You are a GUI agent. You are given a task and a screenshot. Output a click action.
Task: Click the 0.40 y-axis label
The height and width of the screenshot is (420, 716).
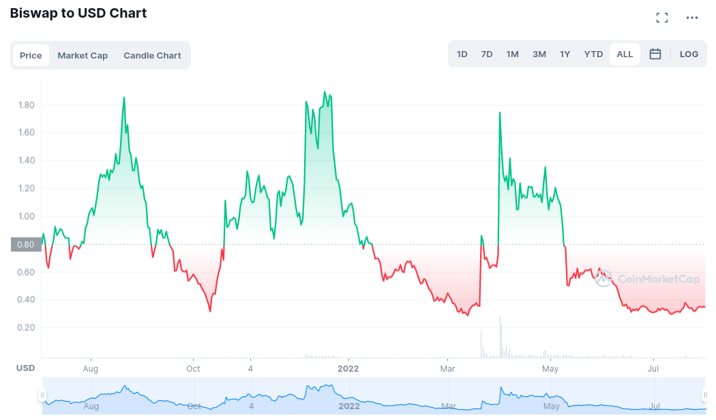[27, 300]
